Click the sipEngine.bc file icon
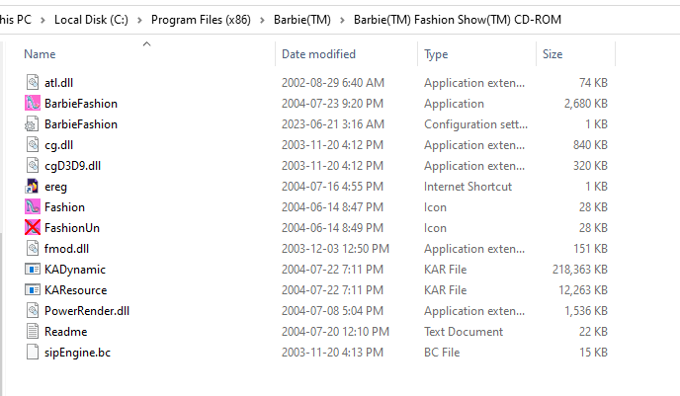The height and width of the screenshot is (396, 680). pos(32,352)
